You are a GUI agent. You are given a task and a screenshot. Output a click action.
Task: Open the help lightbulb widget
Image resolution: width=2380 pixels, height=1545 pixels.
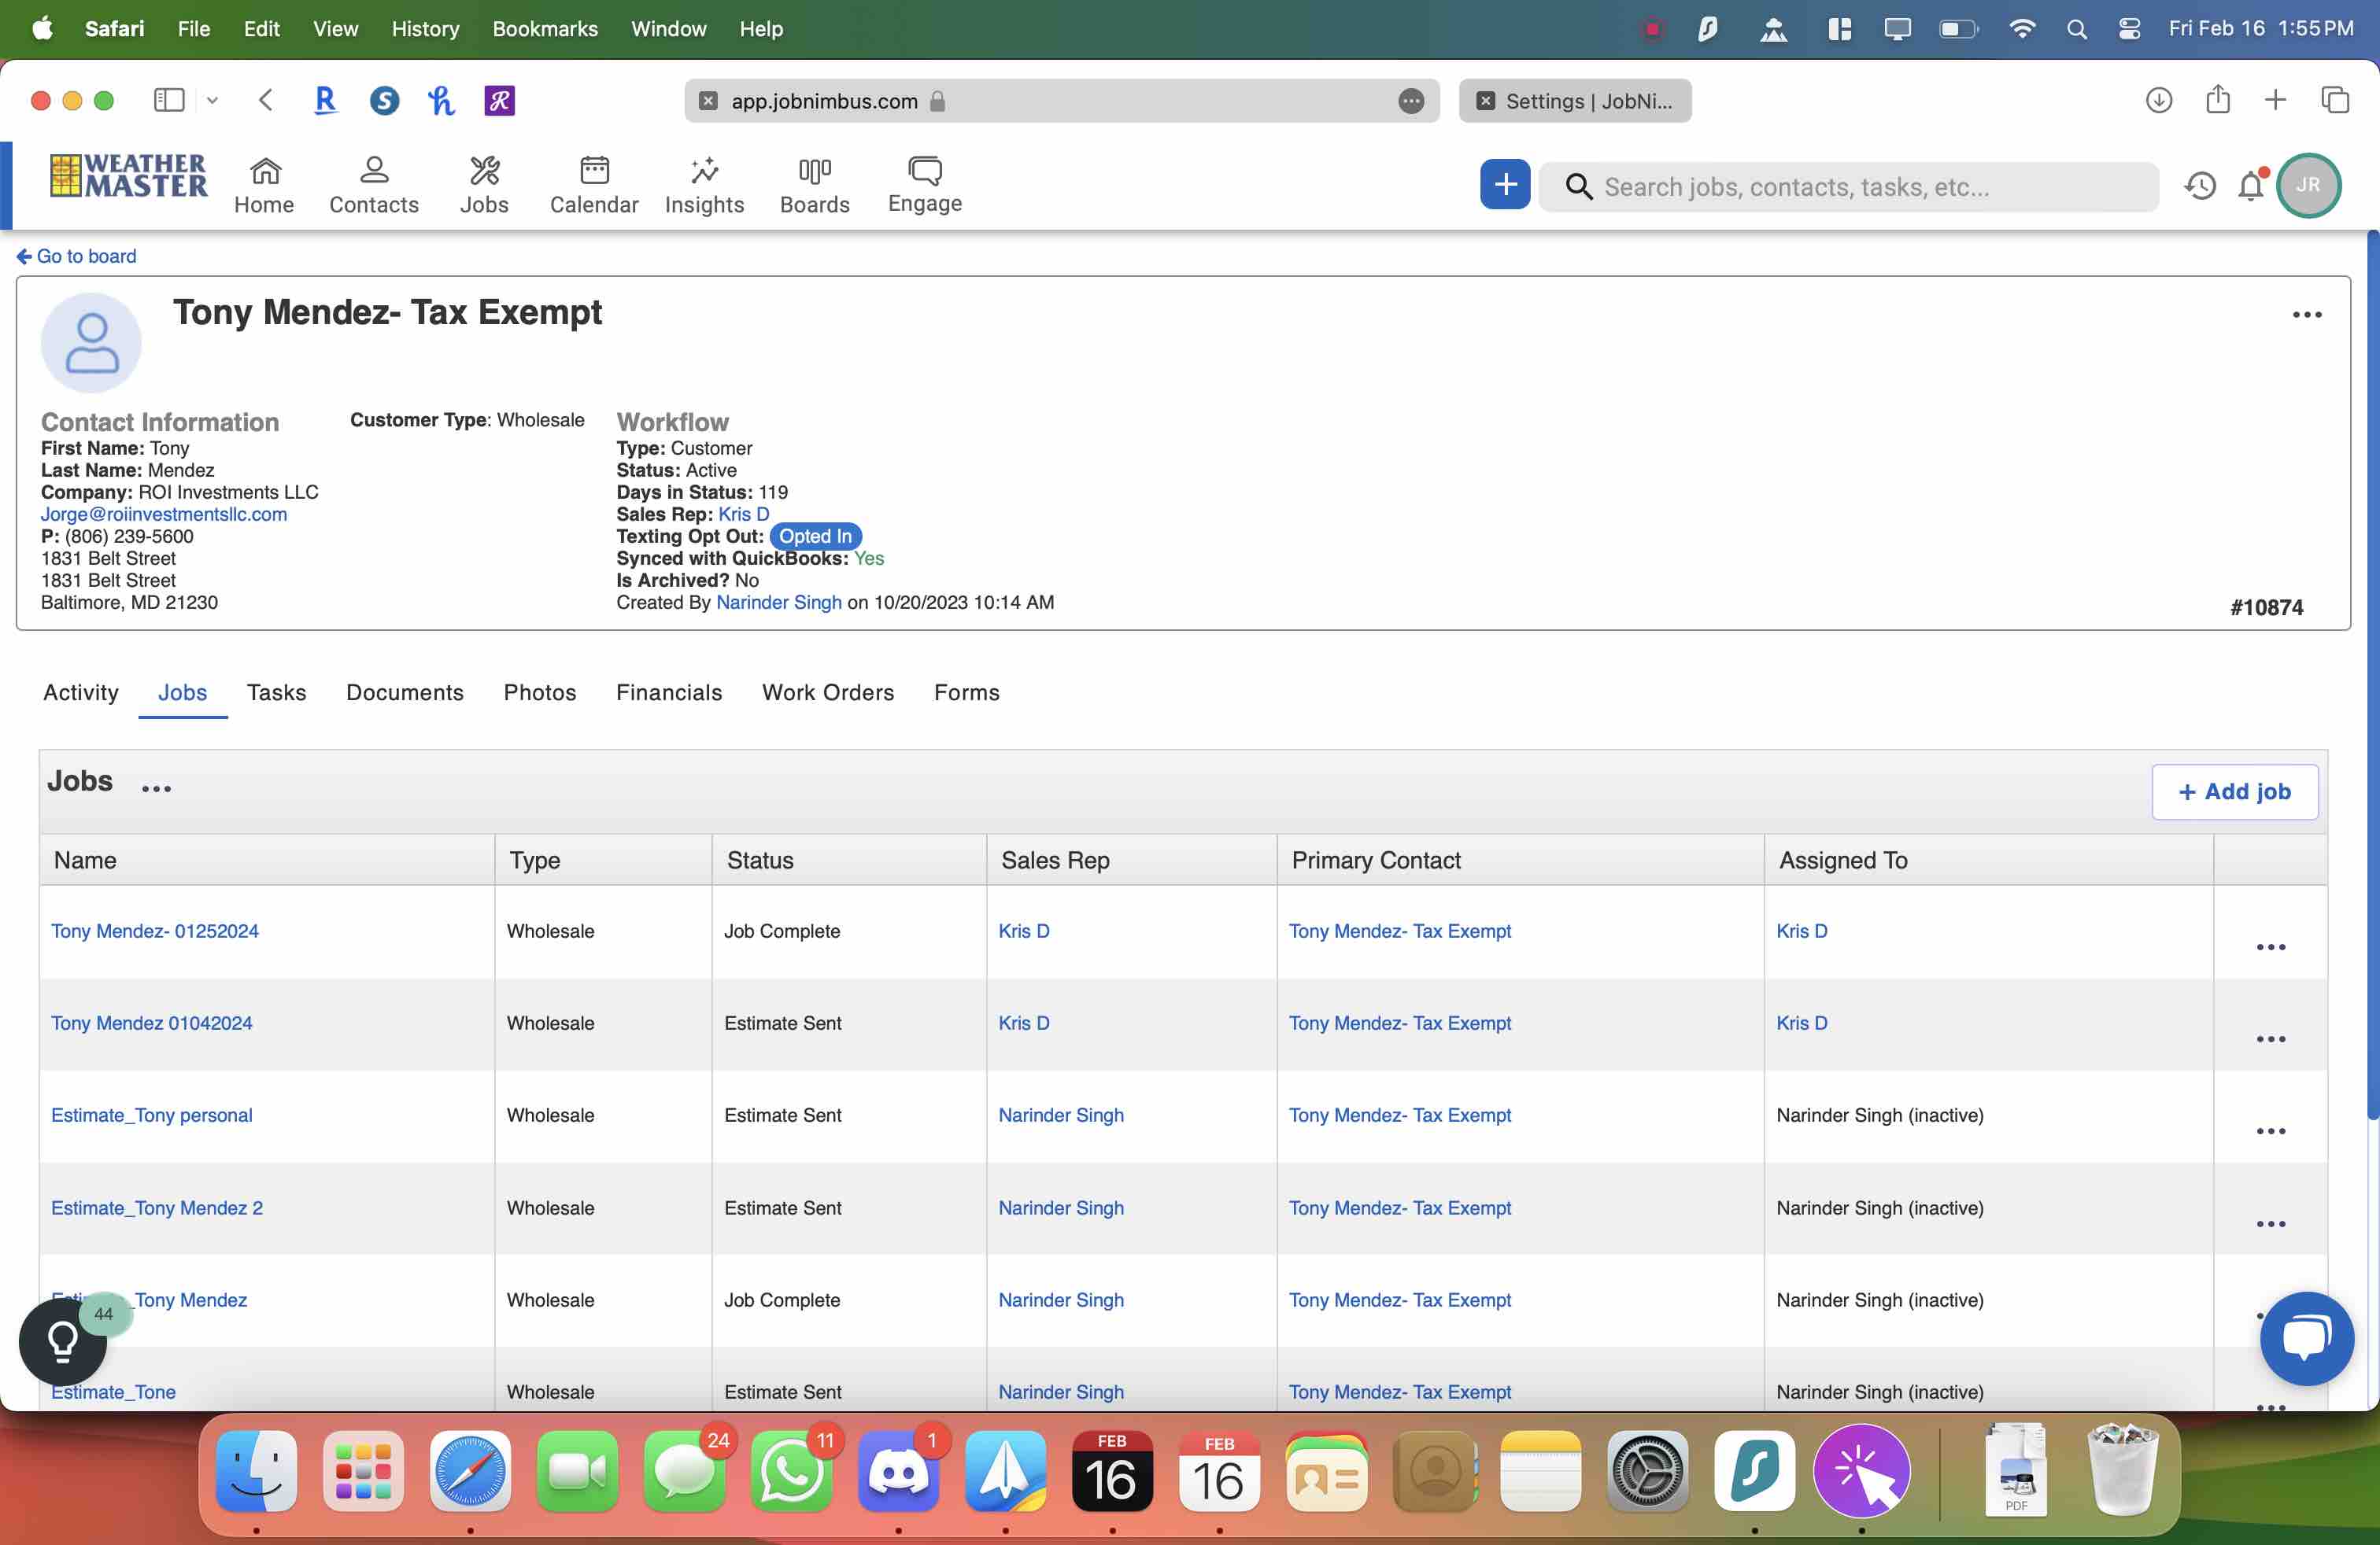(62, 1341)
